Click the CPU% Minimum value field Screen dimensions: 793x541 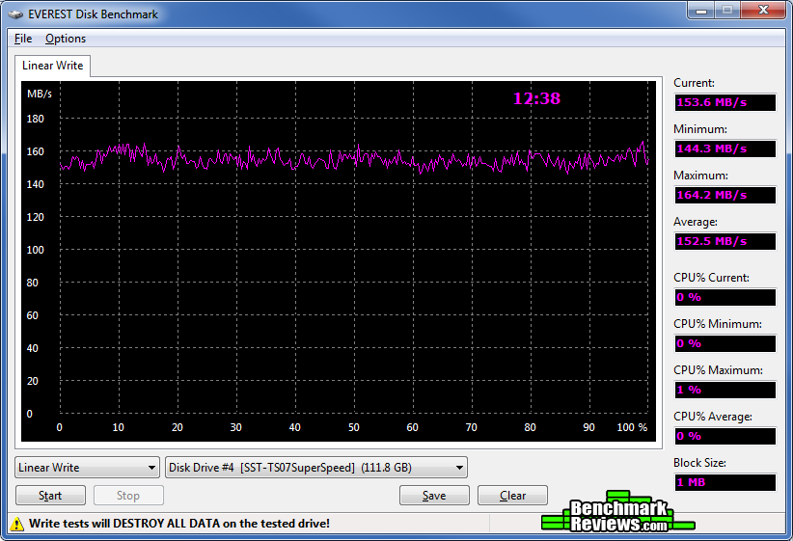coord(725,344)
